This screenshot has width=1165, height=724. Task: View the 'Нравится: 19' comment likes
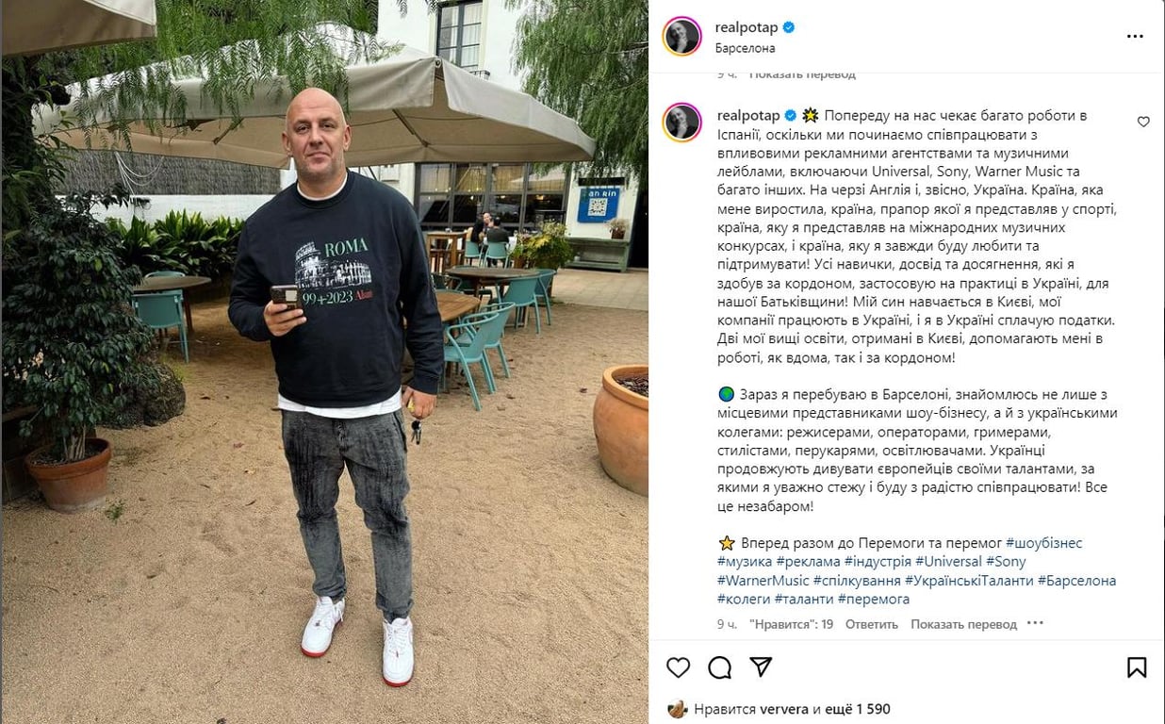[791, 624]
